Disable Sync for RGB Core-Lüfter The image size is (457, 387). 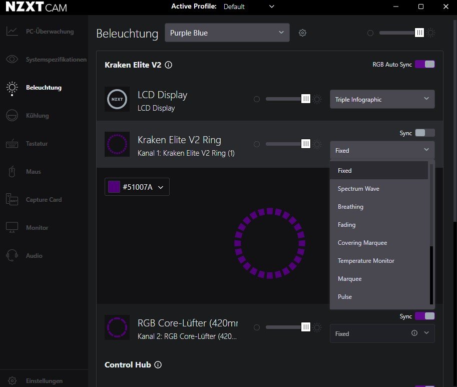[424, 316]
